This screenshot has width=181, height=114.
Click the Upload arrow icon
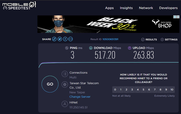[x=129, y=48]
